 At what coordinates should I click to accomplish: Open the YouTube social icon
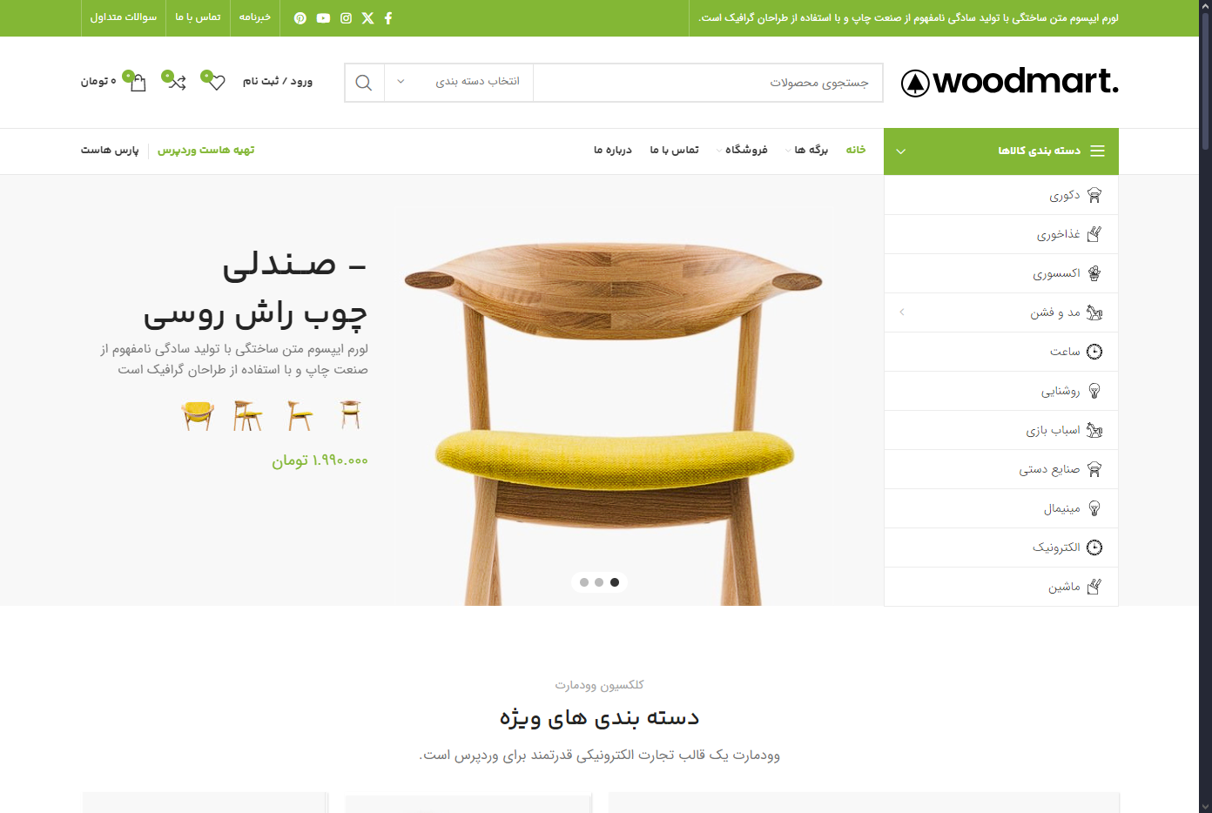(323, 18)
